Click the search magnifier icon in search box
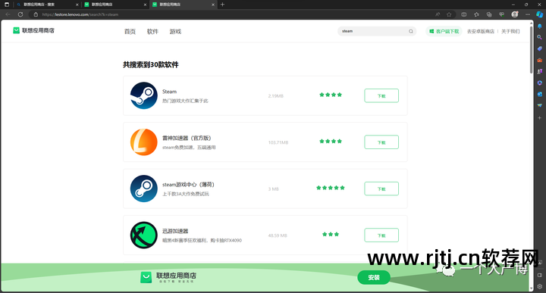 [411, 31]
